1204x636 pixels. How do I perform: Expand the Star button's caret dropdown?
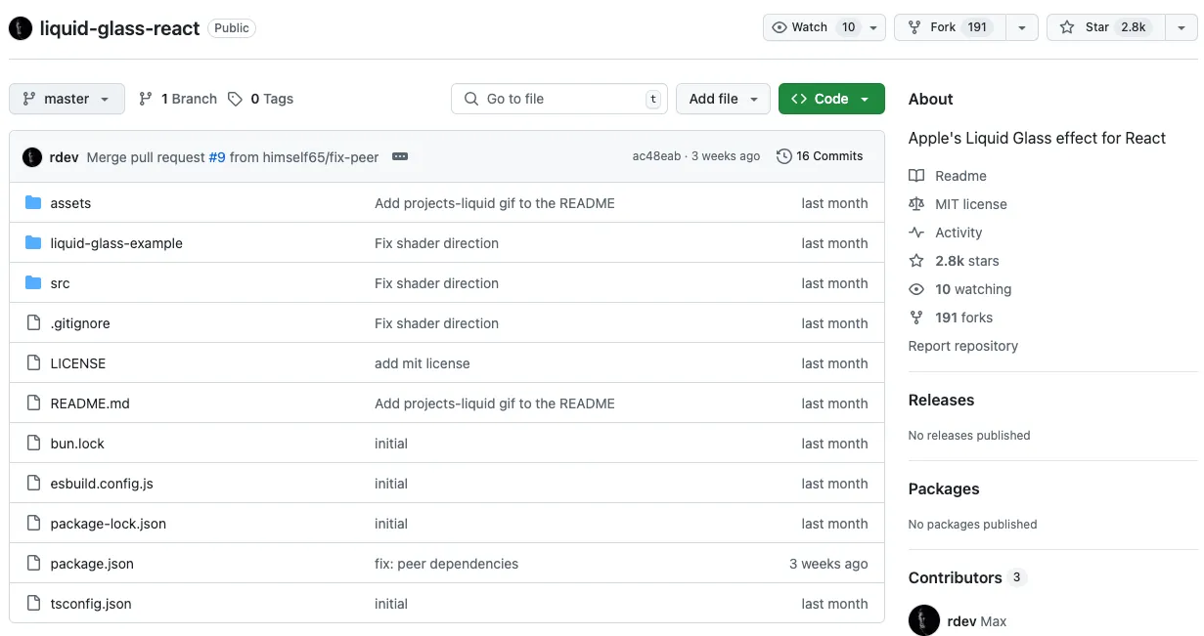[1182, 27]
